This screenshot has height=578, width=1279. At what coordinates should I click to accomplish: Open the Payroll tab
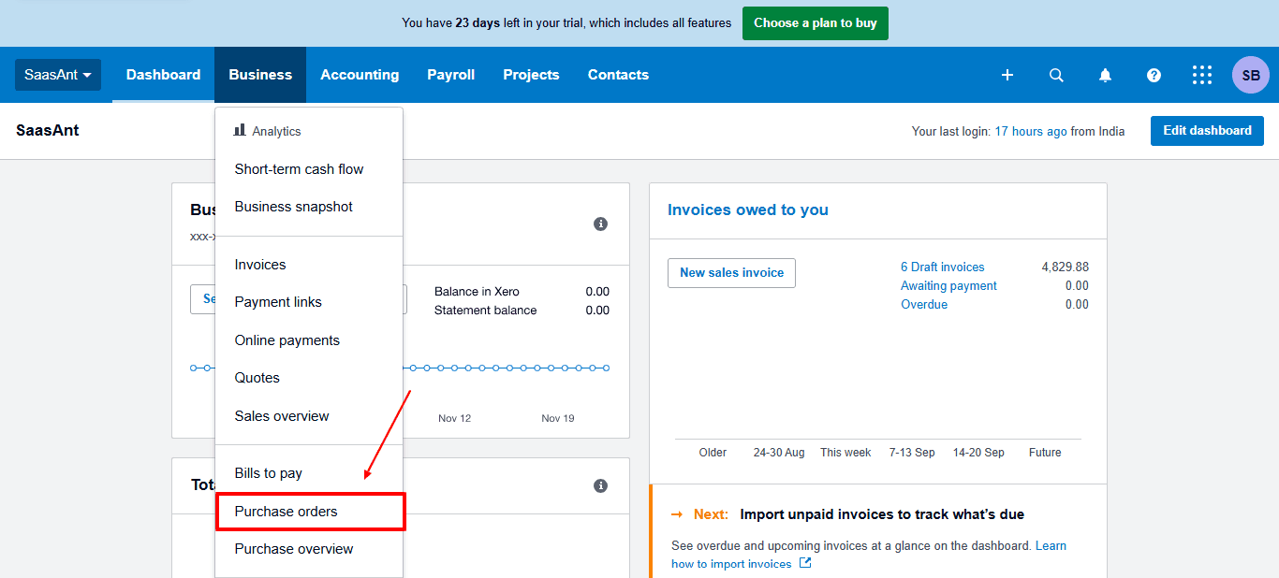coord(450,75)
